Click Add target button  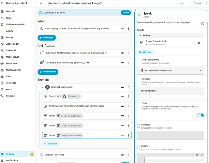click(145, 52)
